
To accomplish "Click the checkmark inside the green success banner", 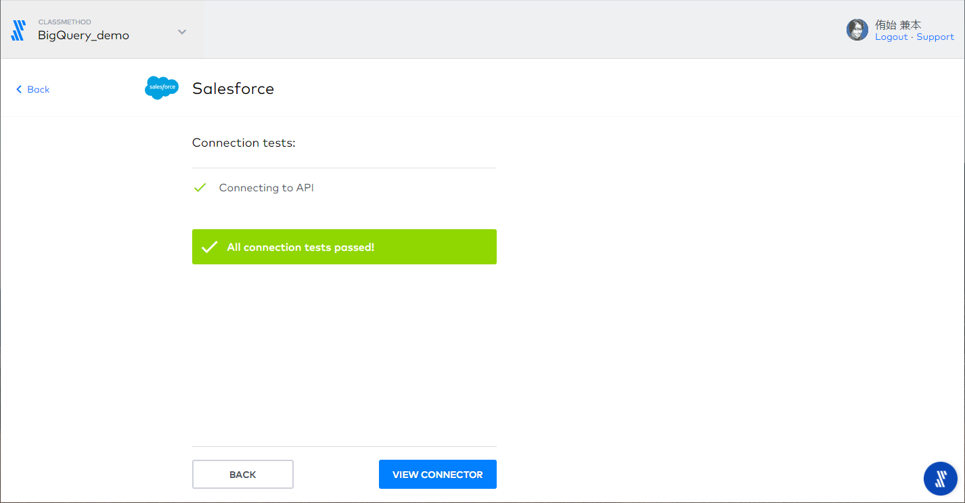I will pos(208,247).
